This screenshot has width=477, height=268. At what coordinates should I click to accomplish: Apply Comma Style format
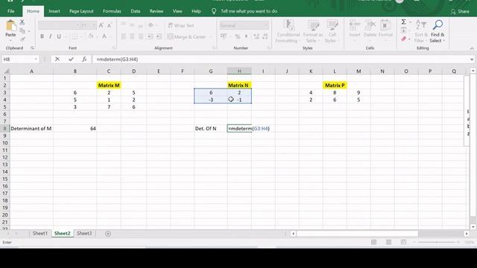click(246, 36)
